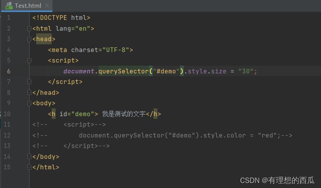This screenshot has height=188, width=321.
Task: Collapse the html tag fold on line 2
Action: (29, 29)
